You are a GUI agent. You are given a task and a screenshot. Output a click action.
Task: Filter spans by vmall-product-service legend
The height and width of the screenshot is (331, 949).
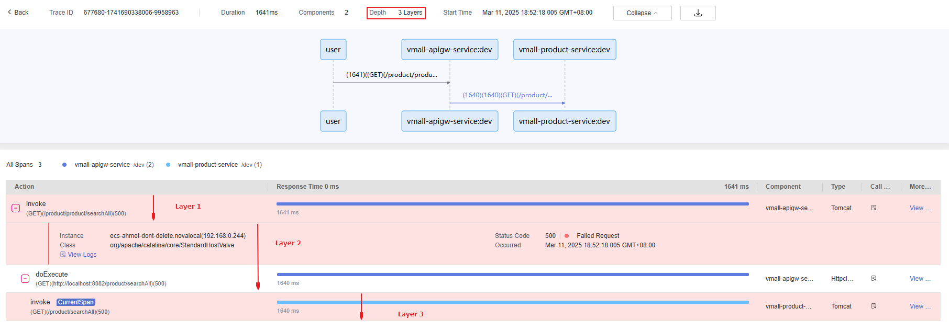click(214, 165)
